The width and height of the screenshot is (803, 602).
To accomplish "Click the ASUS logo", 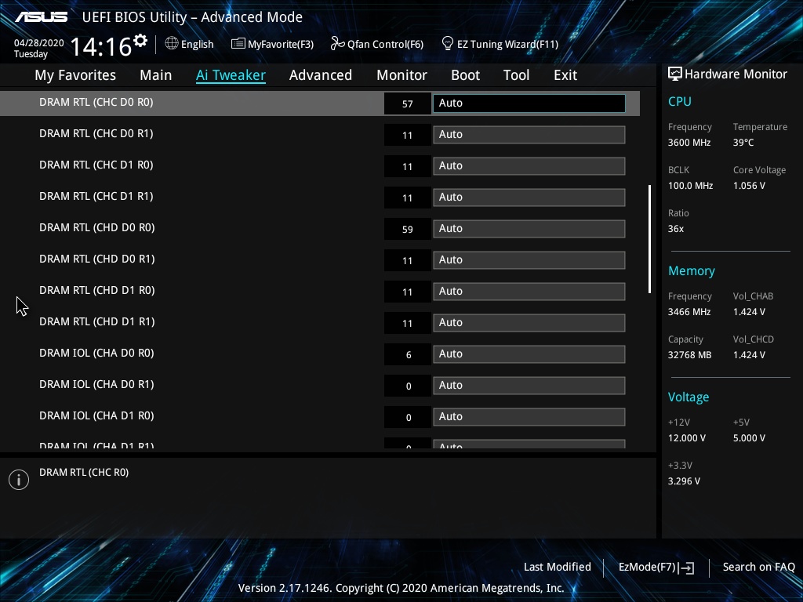I will click(x=41, y=17).
